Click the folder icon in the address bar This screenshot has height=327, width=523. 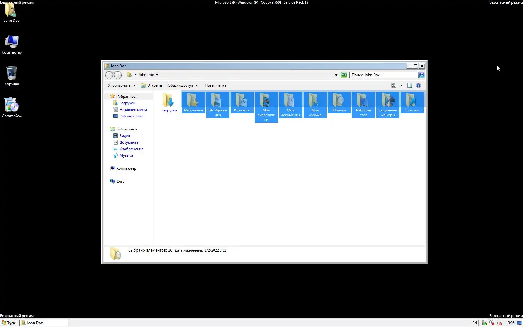[130, 75]
